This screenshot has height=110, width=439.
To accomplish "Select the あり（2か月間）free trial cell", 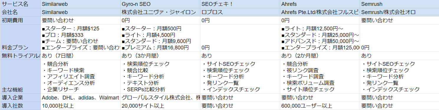I will 320,56.
